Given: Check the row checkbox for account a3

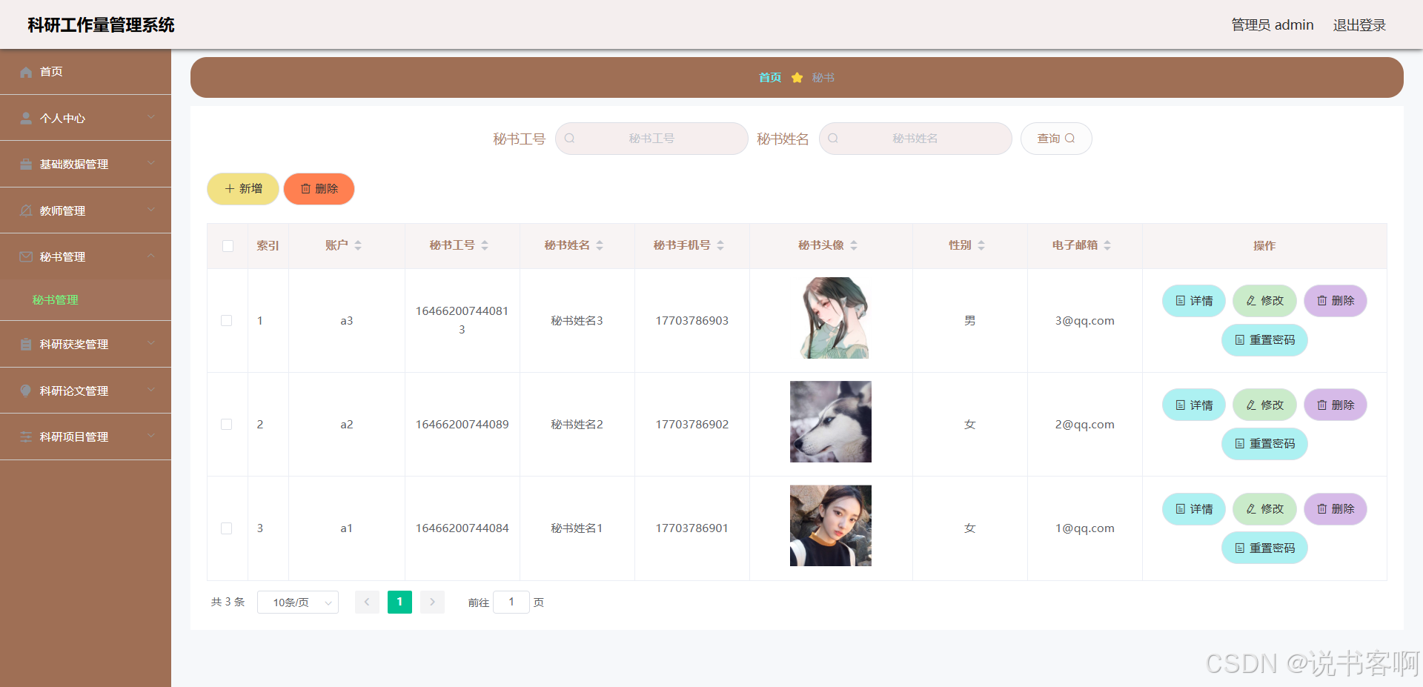Looking at the screenshot, I should click(227, 321).
